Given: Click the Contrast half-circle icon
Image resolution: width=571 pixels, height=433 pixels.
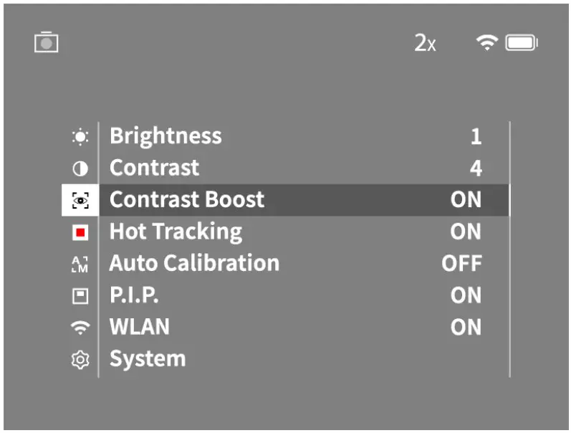Looking at the screenshot, I should tap(80, 169).
